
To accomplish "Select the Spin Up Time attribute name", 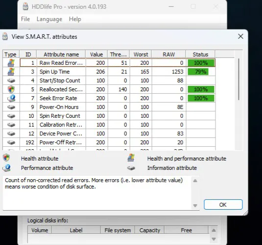I will coord(54,72).
